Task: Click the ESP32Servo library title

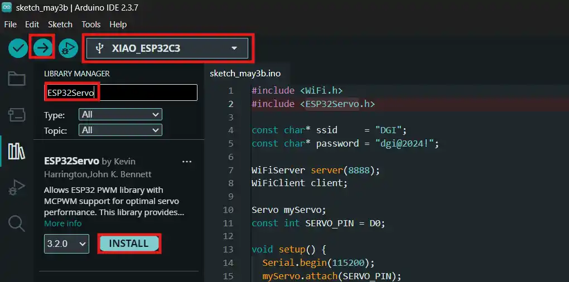Action: 71,161
